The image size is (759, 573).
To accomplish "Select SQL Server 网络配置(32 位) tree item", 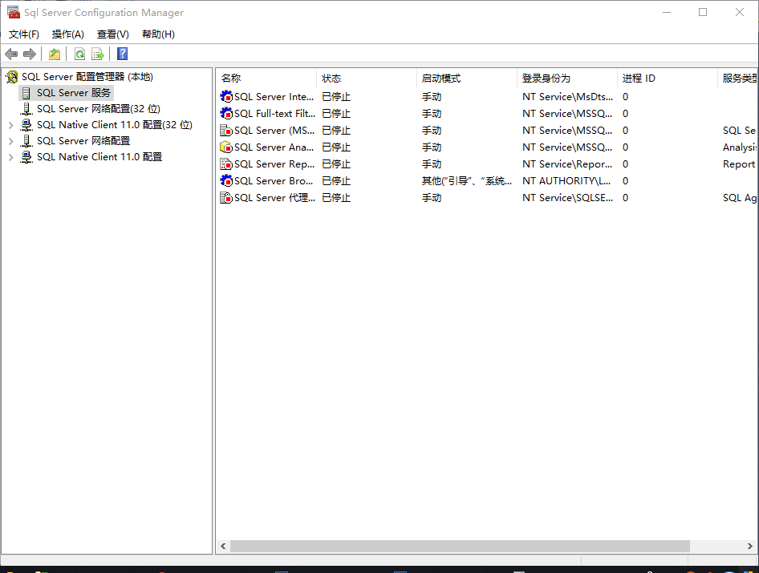I will pyautogui.click(x=98, y=109).
